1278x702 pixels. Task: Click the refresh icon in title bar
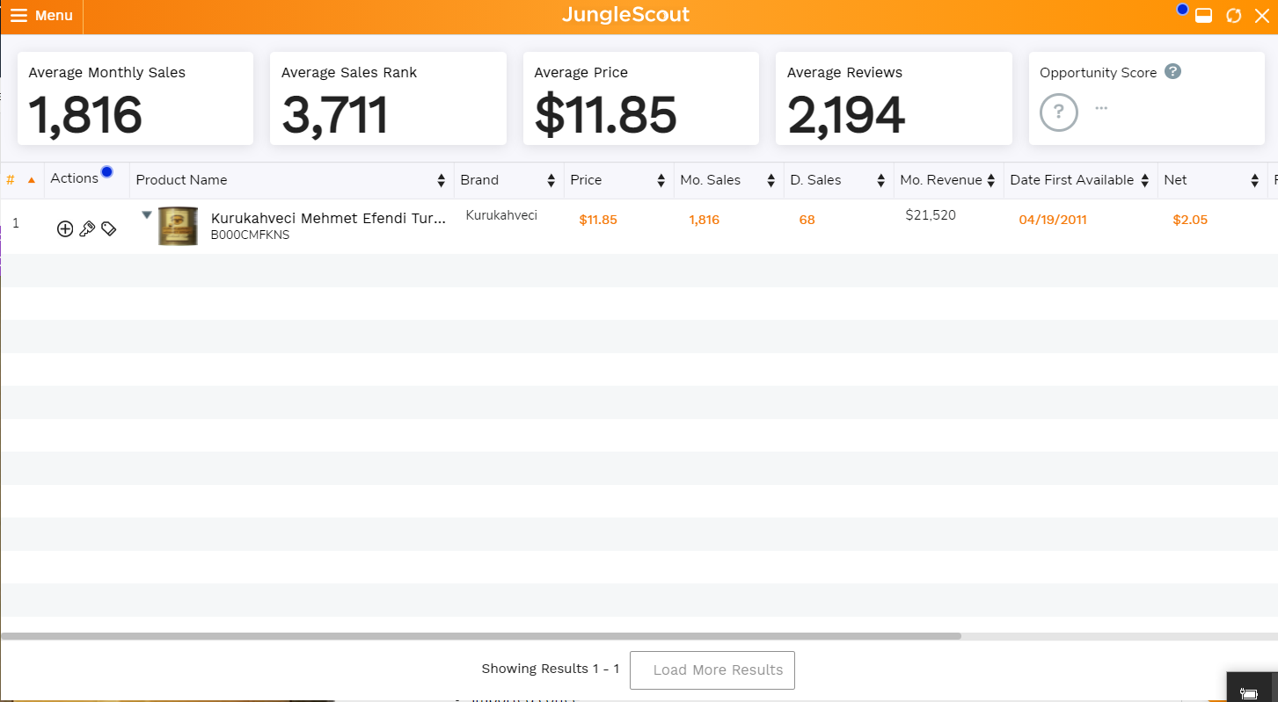1233,16
